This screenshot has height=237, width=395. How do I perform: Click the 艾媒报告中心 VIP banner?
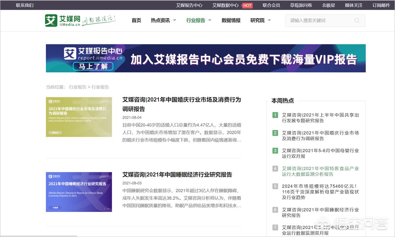click(x=206, y=58)
